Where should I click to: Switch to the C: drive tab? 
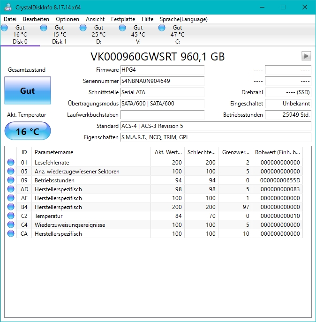point(178,35)
